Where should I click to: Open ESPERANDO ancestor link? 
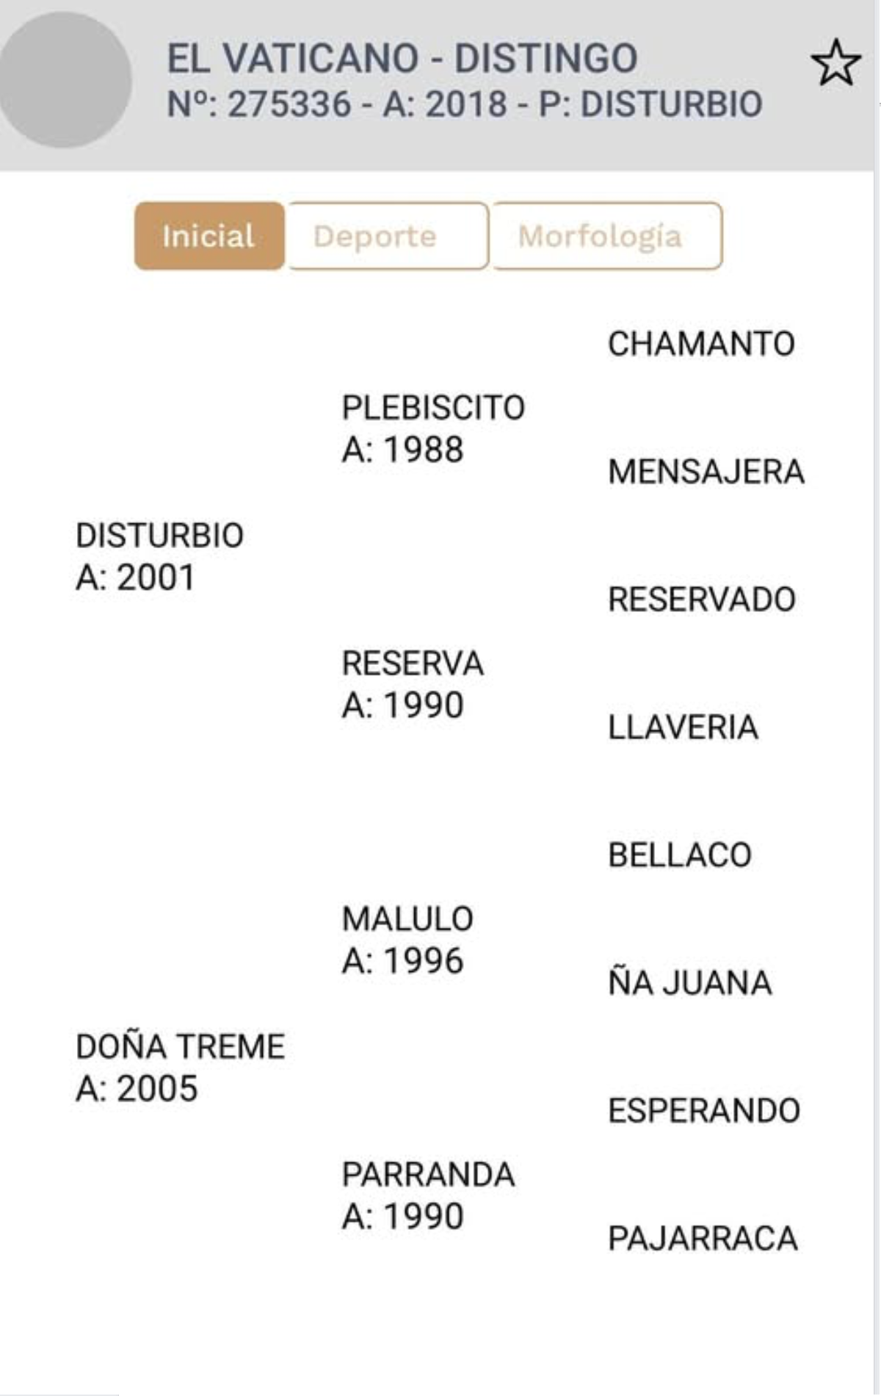[704, 1112]
